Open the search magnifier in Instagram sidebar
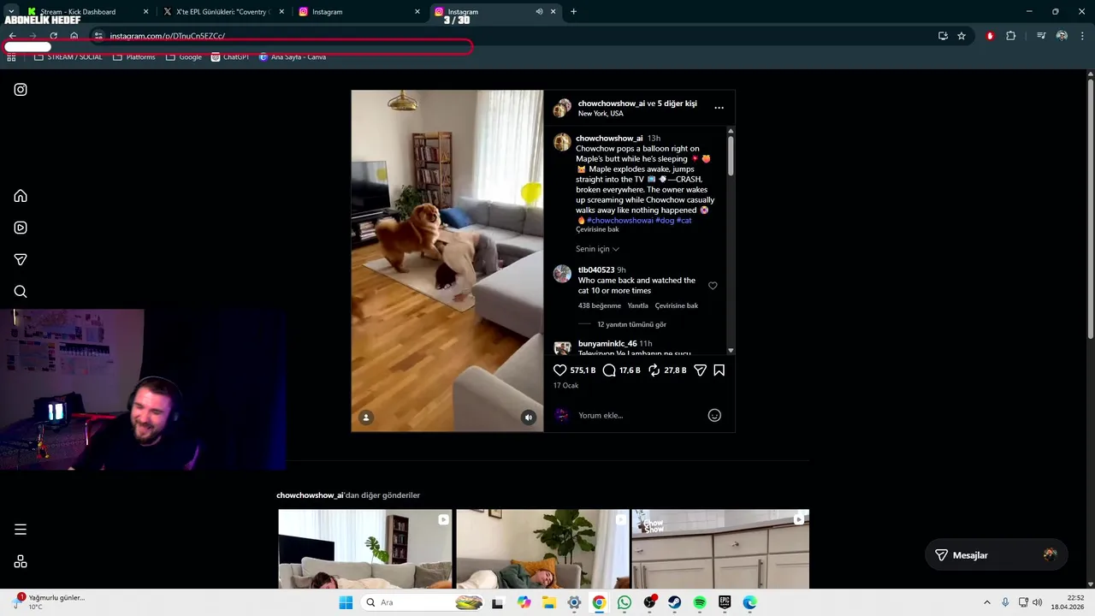1095x616 pixels. click(21, 292)
